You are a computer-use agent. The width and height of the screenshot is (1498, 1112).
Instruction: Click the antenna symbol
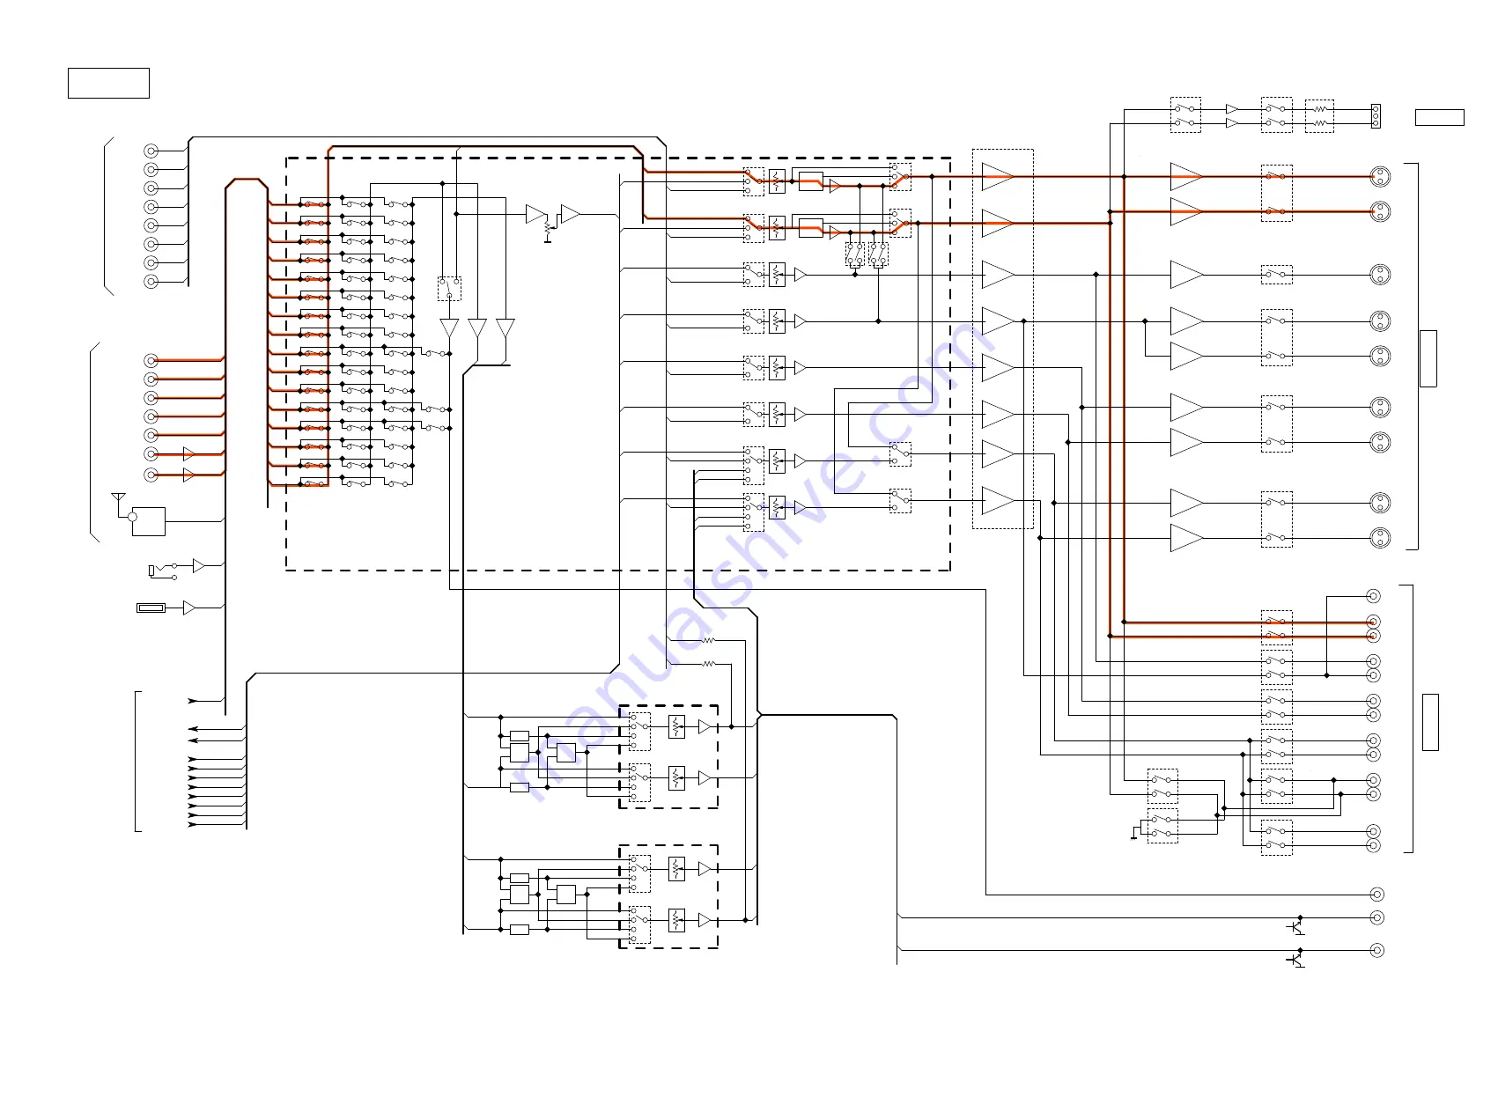tap(119, 500)
